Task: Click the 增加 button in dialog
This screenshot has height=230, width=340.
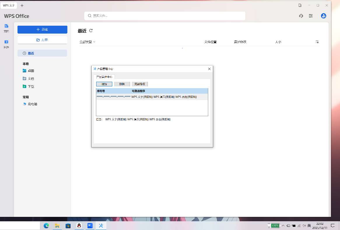Action: pos(104,84)
